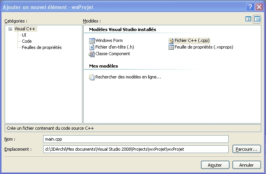Click the Ajouter button
The image size is (266, 174).
coord(215,165)
